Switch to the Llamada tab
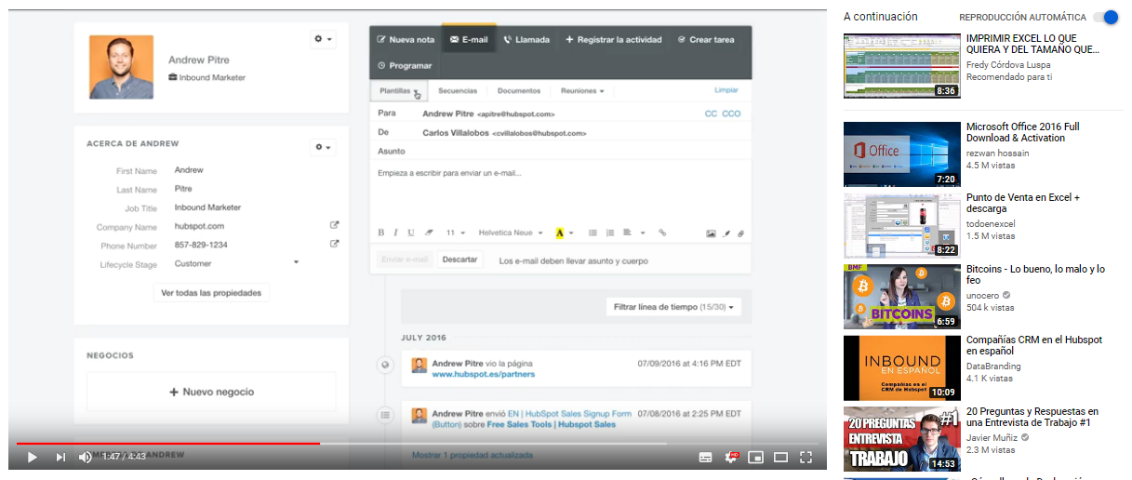Screen dimensions: 1132x480 tap(526, 40)
